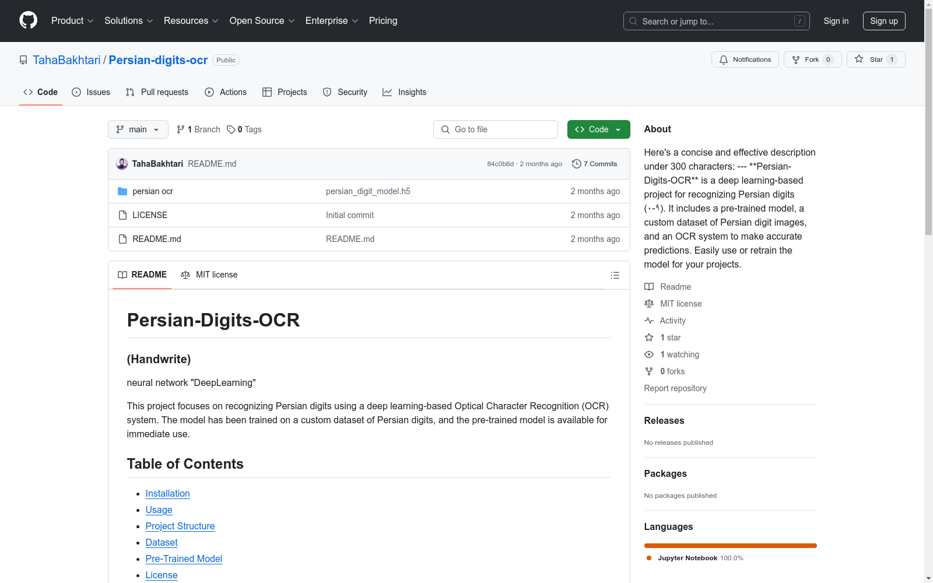Go to the GitHub homepage logo

tap(28, 20)
